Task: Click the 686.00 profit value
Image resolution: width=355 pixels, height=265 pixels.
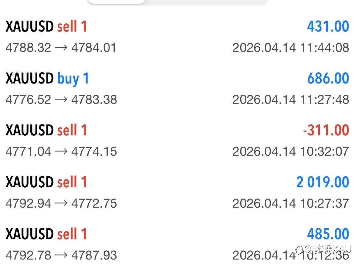Action: pos(328,79)
